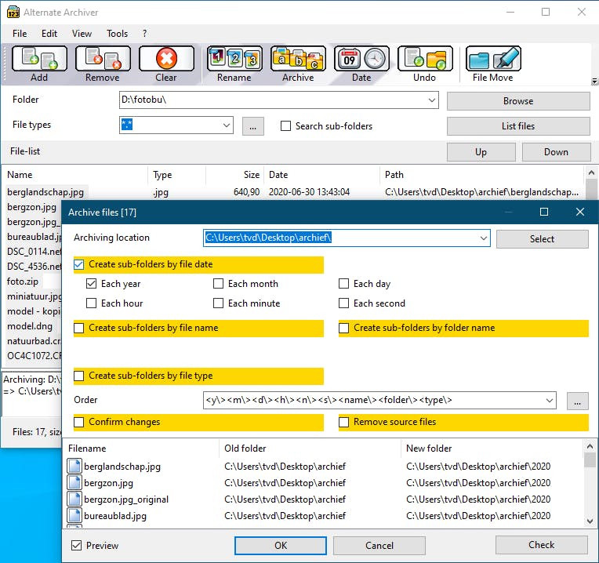Click the Remove files toolbar icon

click(103, 59)
